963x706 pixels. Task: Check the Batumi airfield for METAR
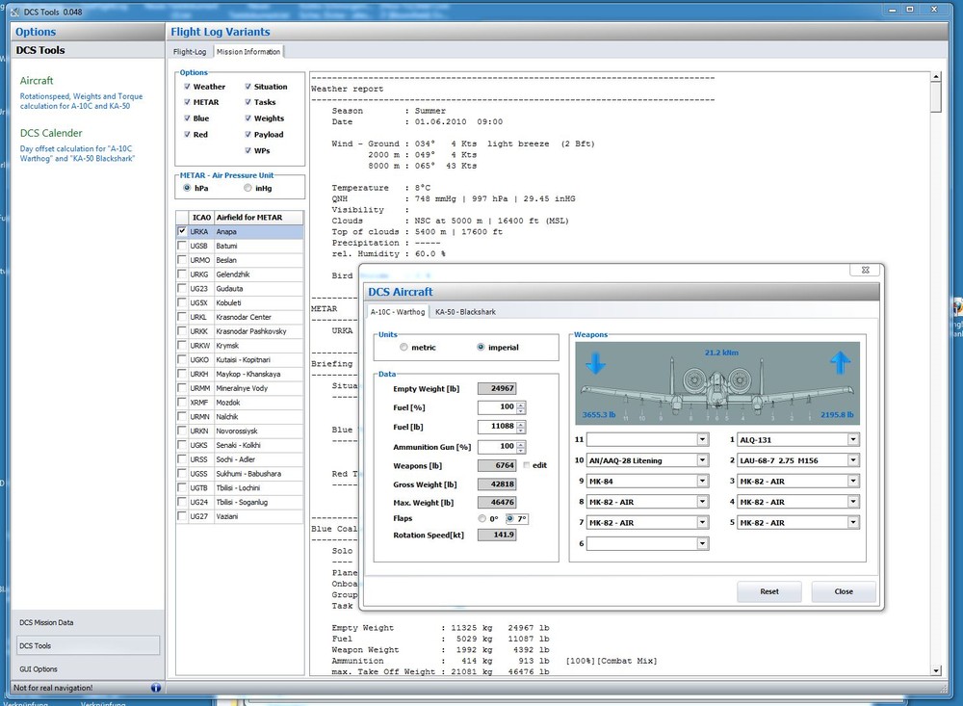point(182,246)
